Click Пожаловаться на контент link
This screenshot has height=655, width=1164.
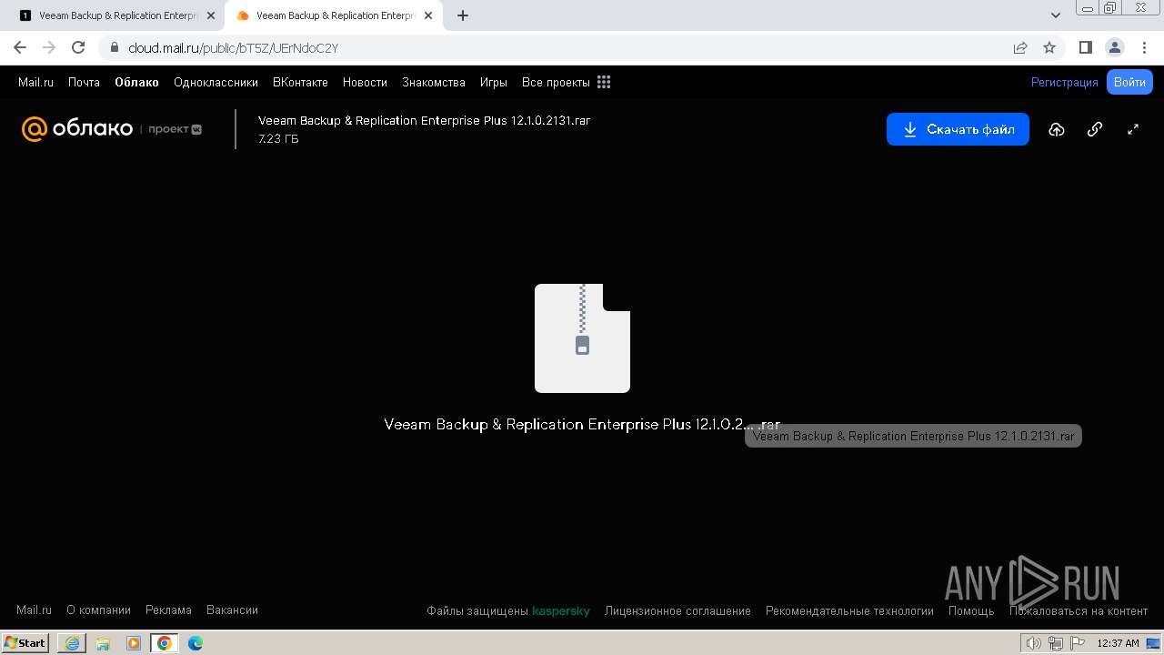click(x=1079, y=611)
